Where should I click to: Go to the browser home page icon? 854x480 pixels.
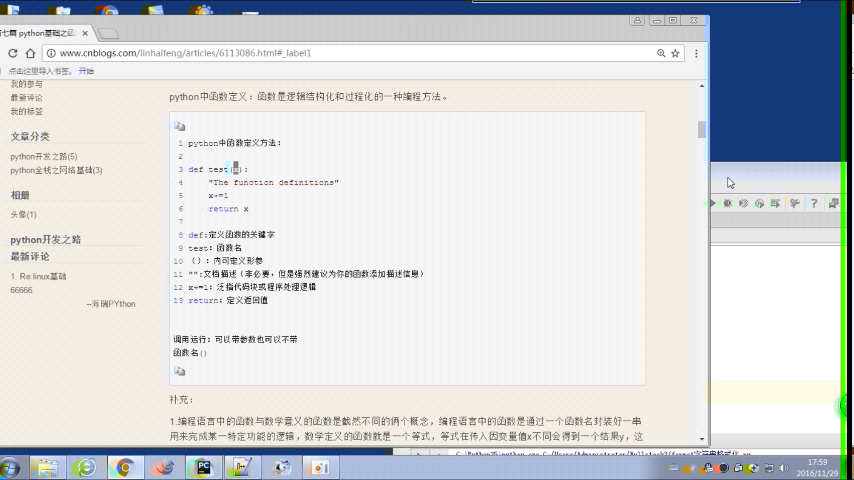point(30,53)
